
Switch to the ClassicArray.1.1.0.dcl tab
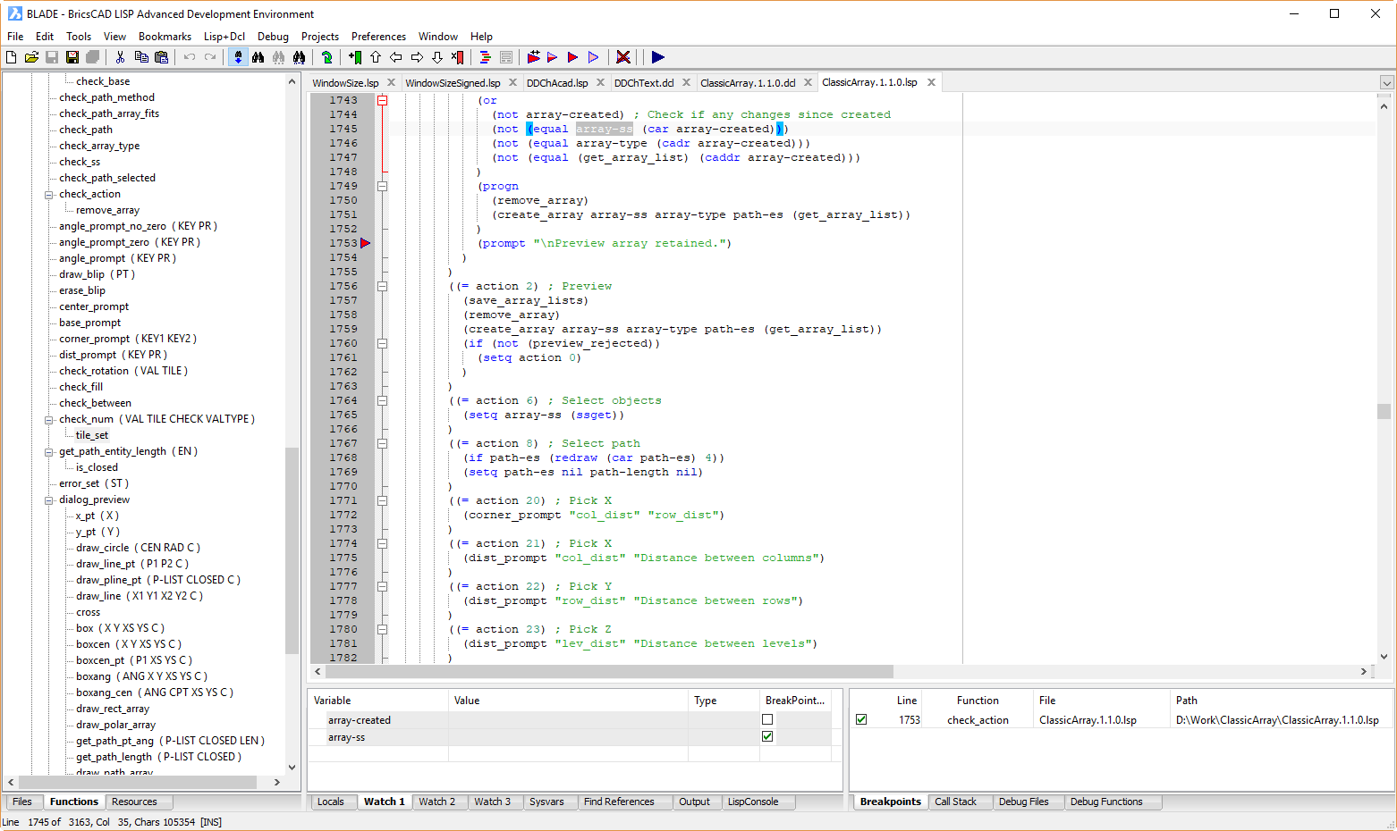click(748, 83)
